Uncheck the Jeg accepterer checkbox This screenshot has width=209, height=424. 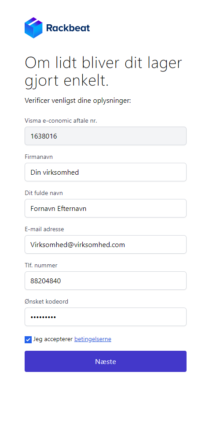click(x=28, y=340)
